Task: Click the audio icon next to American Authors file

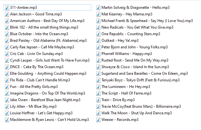Action: [7, 21]
